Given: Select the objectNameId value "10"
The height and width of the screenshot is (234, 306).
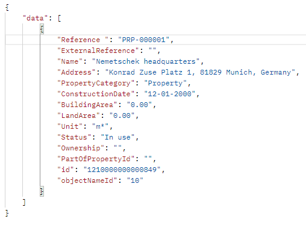Looking at the screenshot, I should (135, 180).
